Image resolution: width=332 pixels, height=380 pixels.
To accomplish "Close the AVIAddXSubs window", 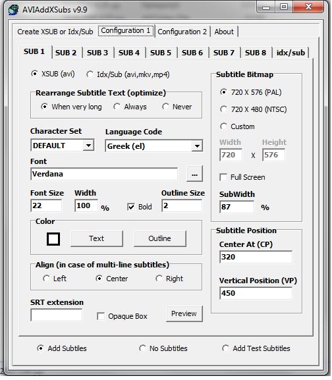I will coord(308,7).
